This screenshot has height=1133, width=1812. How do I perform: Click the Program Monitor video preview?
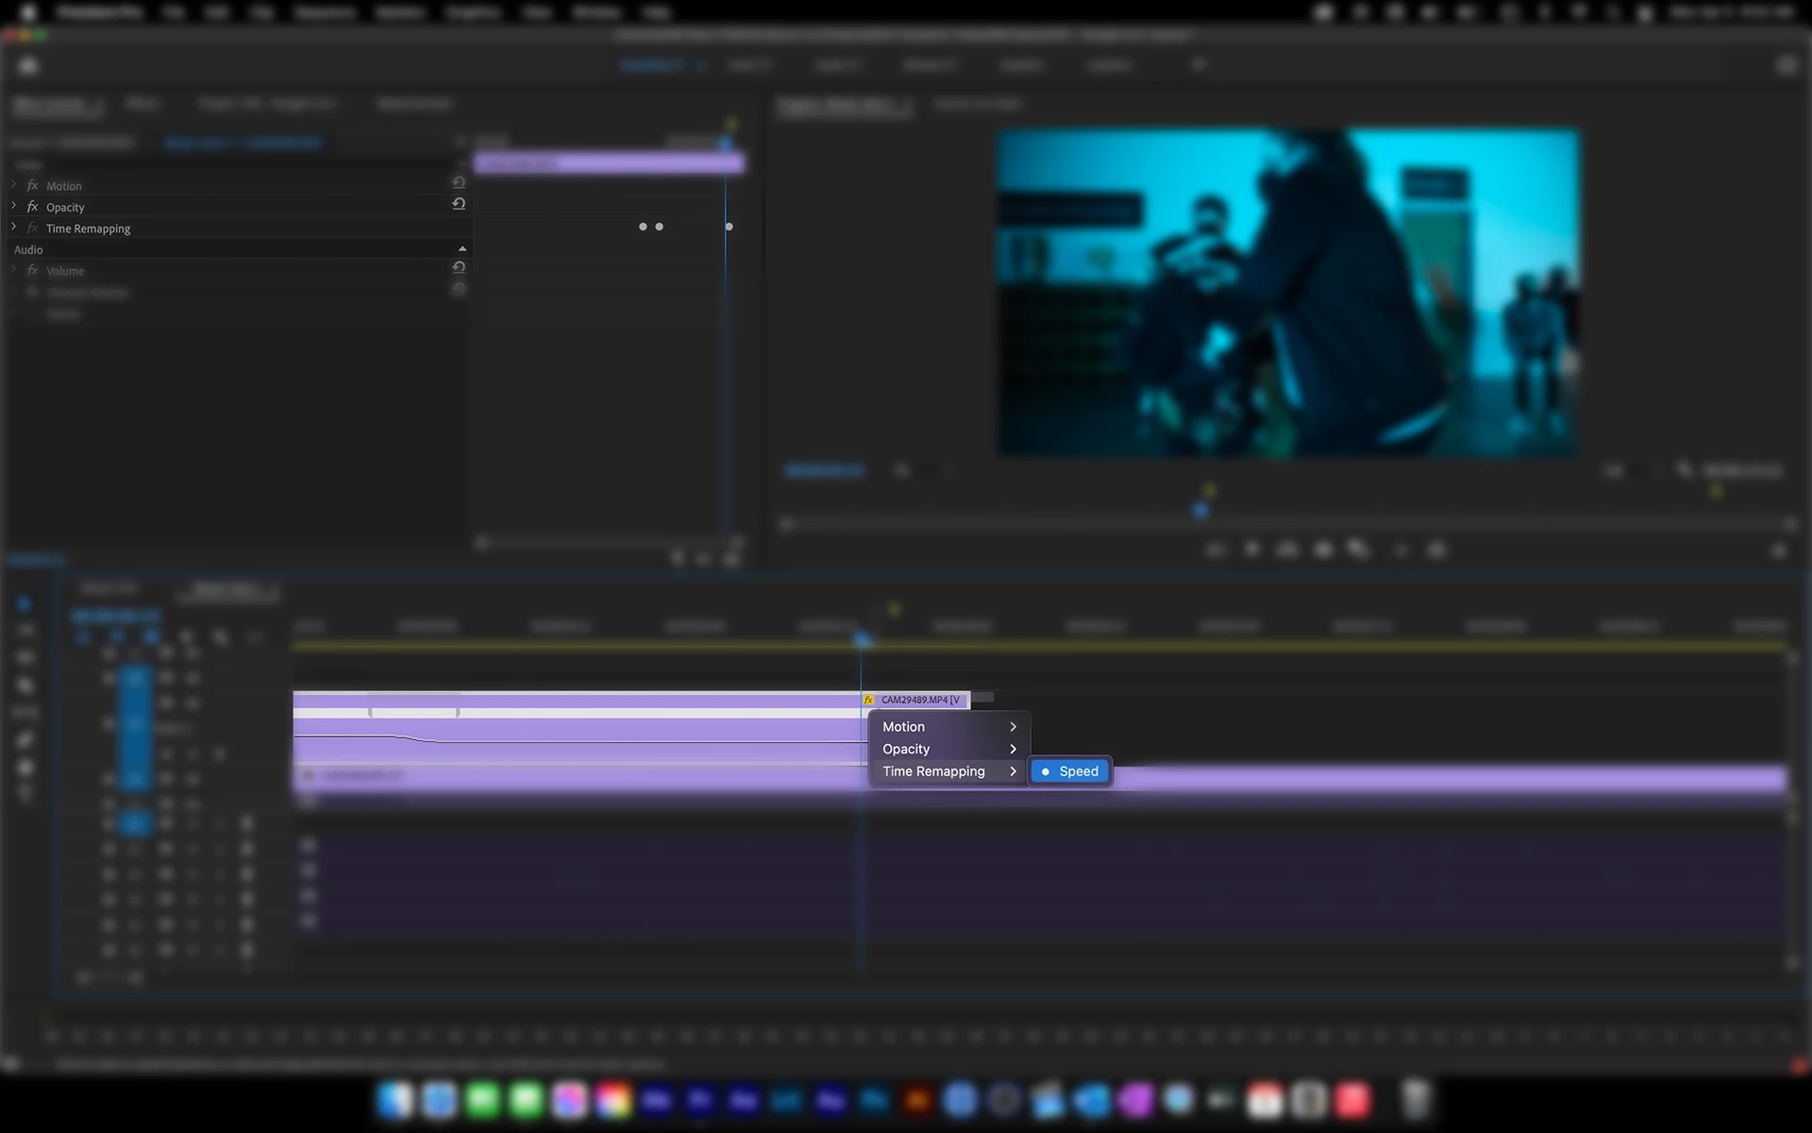point(1287,294)
